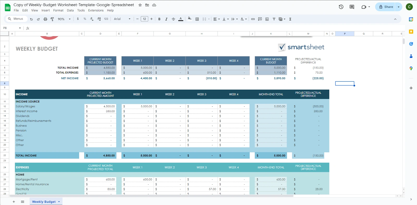This screenshot has width=417, height=205.
Task: Format as percent icon
Action: [x=85, y=19]
